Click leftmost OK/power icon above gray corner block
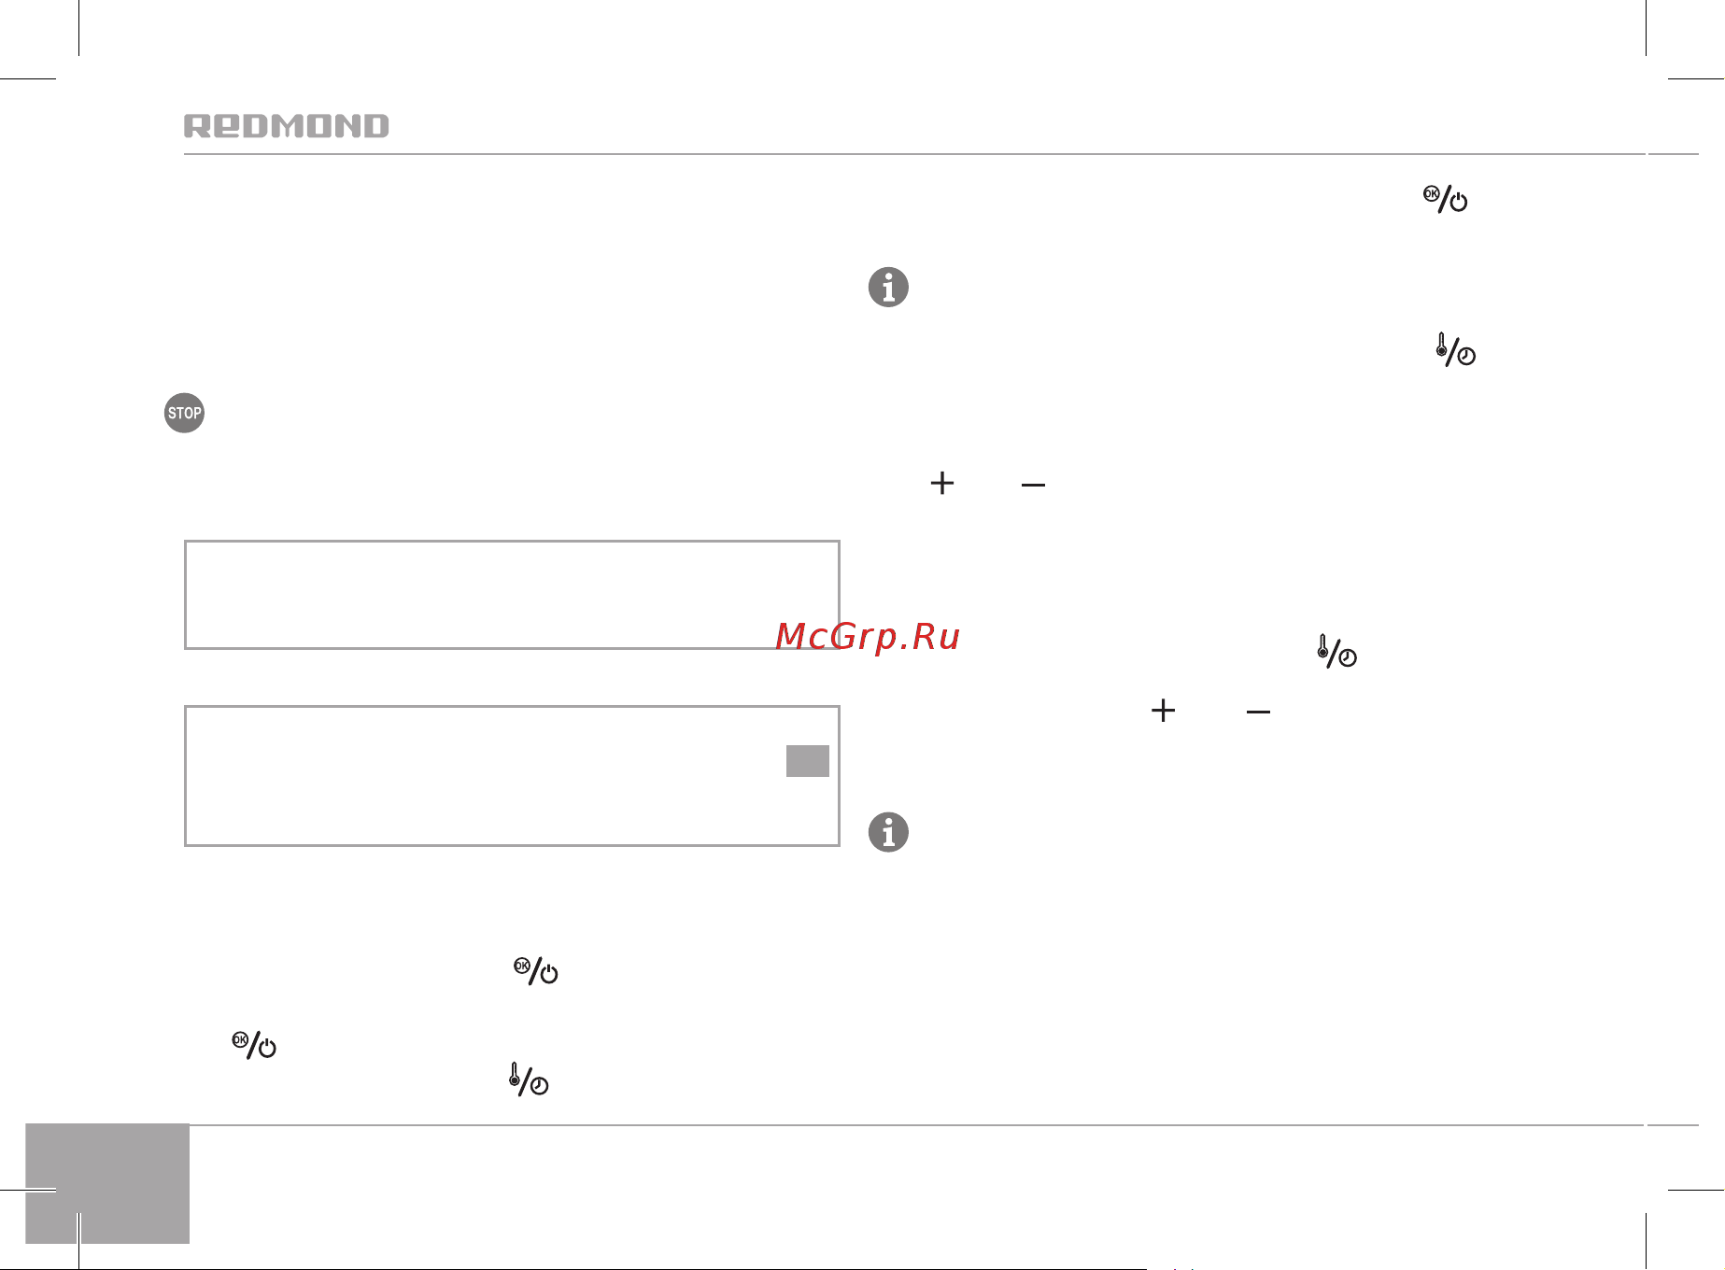 (x=254, y=1045)
